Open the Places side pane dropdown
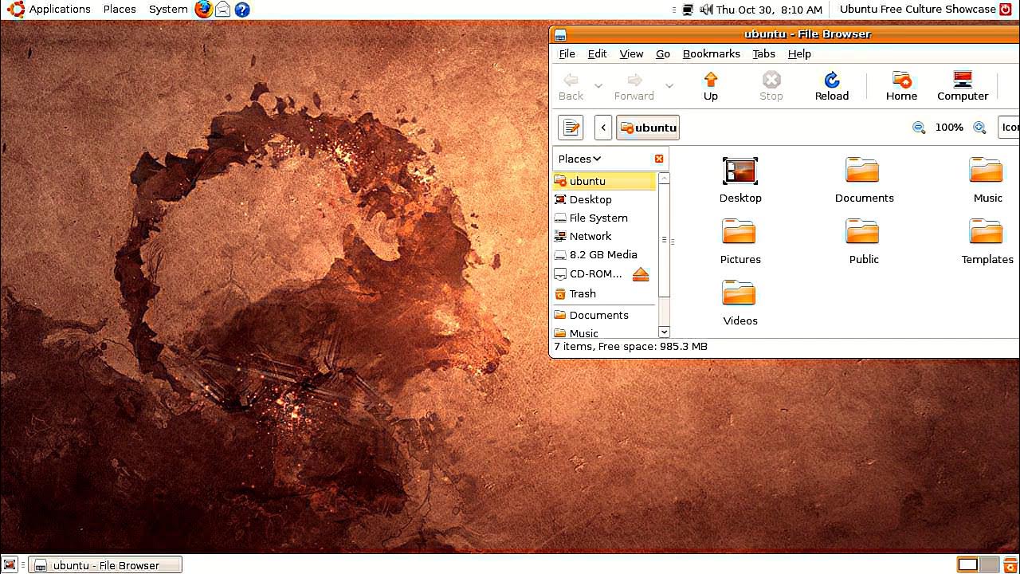This screenshot has width=1020, height=574. click(579, 159)
